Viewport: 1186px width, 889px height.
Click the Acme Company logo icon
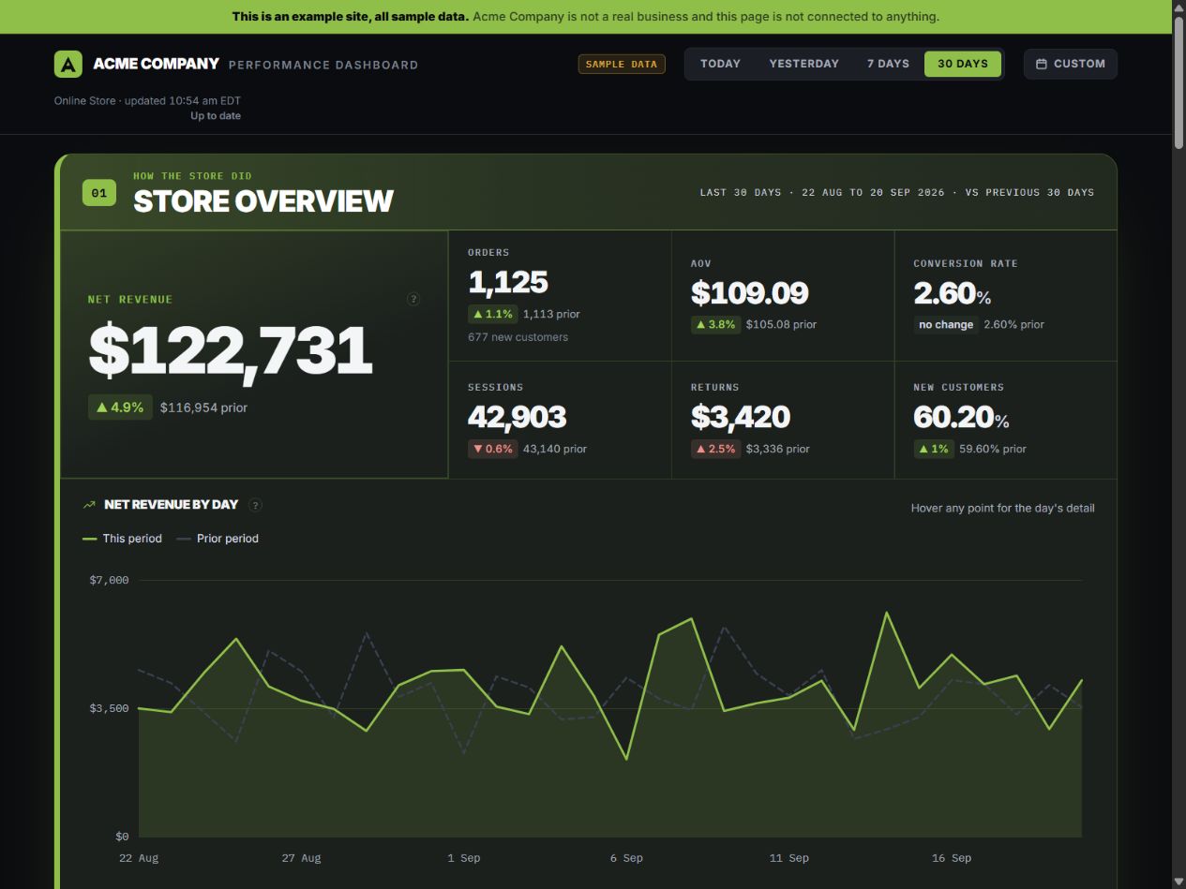coord(68,64)
